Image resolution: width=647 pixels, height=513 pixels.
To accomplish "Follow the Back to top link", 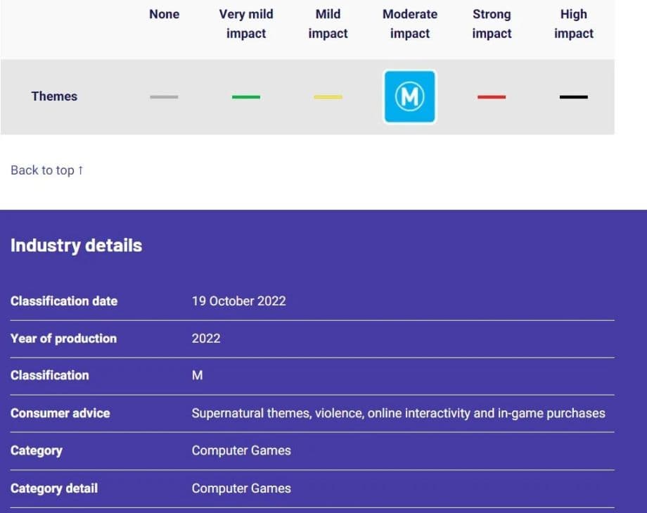I will pyautogui.click(x=47, y=170).
